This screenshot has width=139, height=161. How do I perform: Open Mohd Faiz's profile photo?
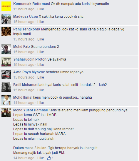(6, 49)
